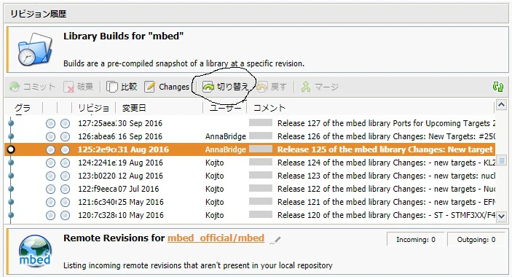The width and height of the screenshot is (512, 277).
Task: Click AnnaBridge user in revision 126 row
Action: pyautogui.click(x=225, y=136)
